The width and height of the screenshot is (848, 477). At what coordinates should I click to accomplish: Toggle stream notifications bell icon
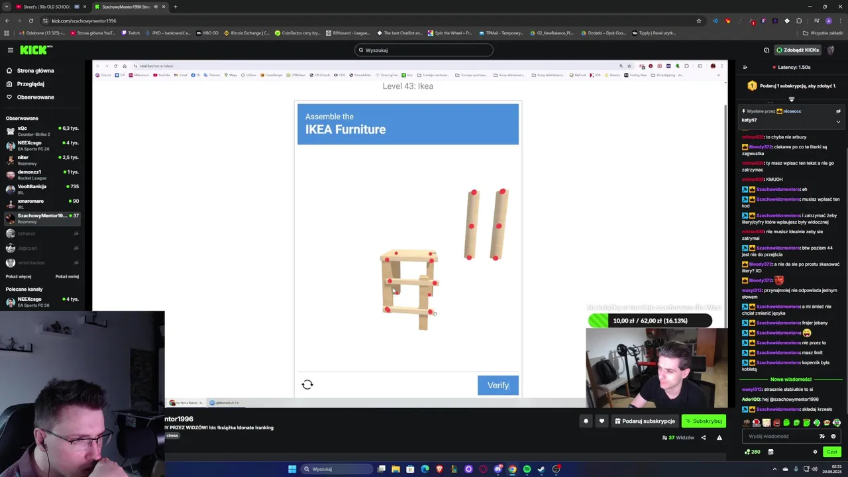coord(586,421)
